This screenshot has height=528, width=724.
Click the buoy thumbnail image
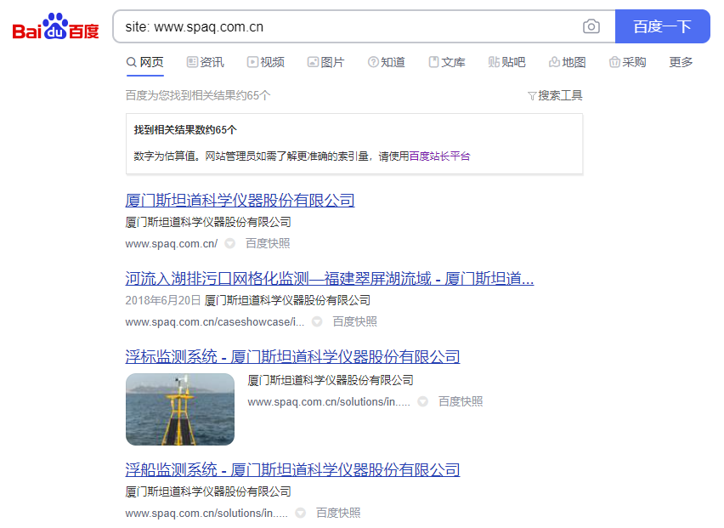[179, 409]
